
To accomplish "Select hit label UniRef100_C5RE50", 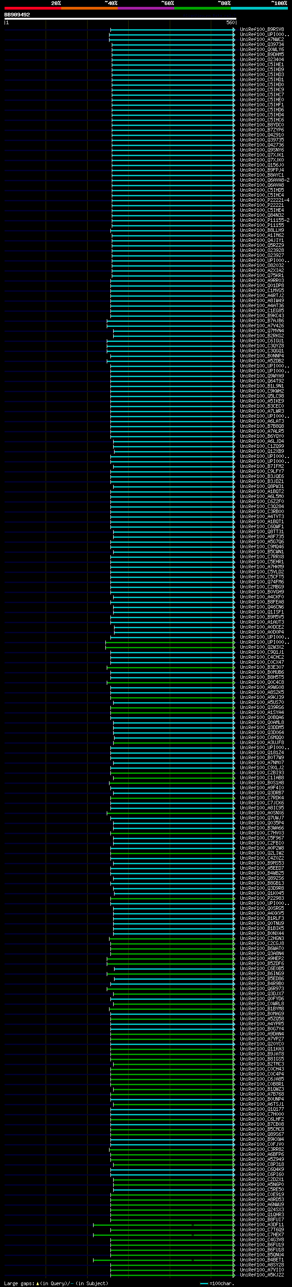I will point(261,1189).
